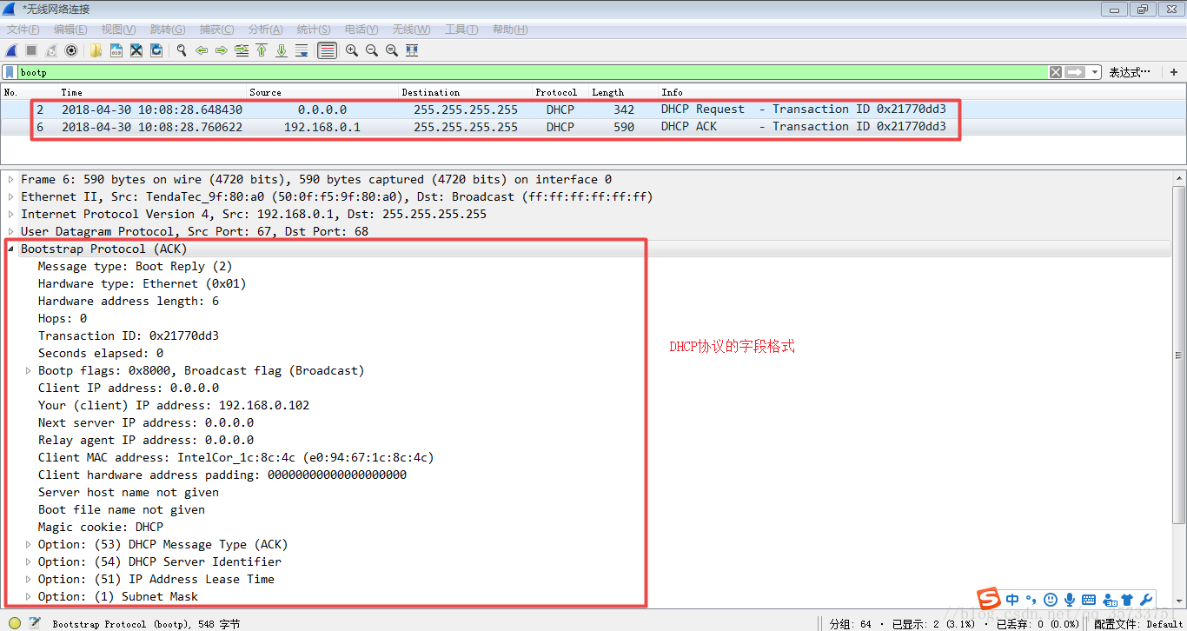Image resolution: width=1187 pixels, height=631 pixels.
Task: Open the 帮助(H) menu
Action: [x=510, y=30]
